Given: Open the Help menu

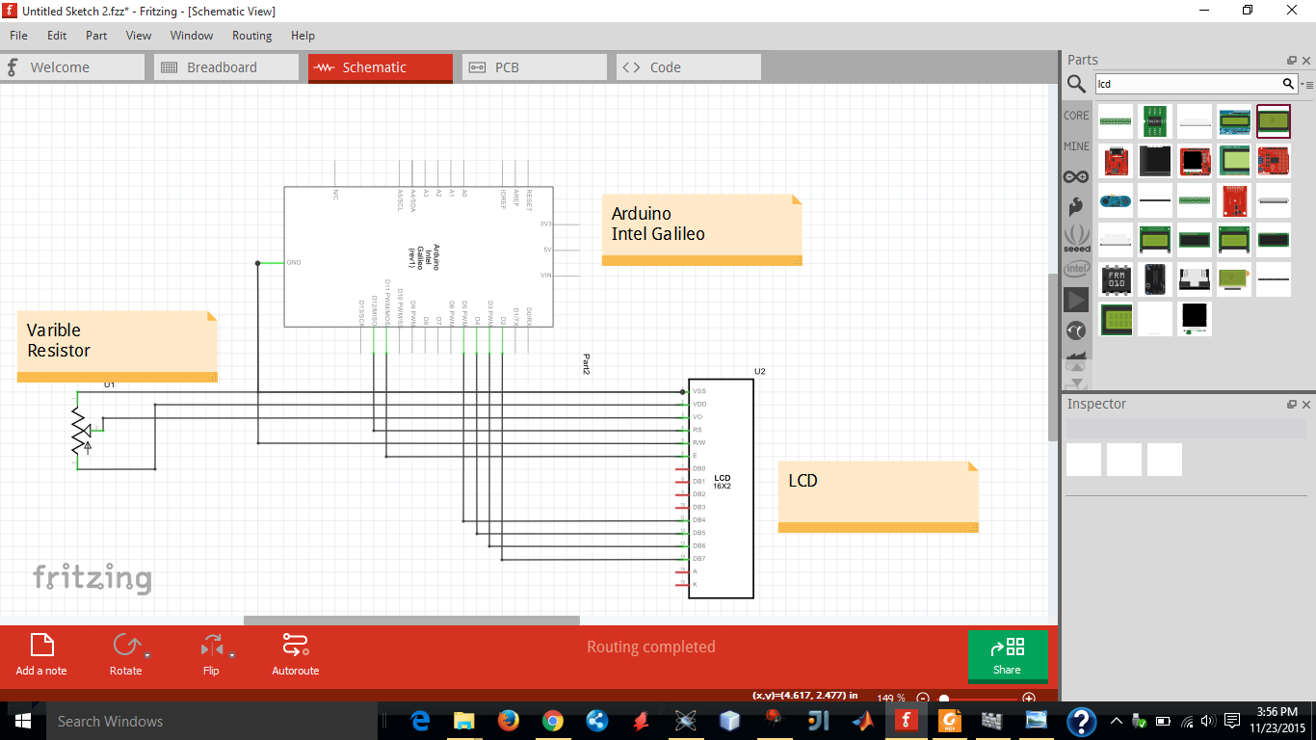Looking at the screenshot, I should click(x=303, y=36).
